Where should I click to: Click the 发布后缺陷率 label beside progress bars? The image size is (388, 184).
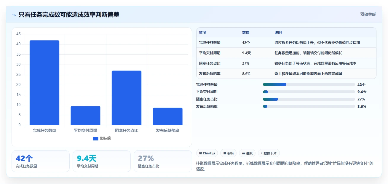(x=207, y=107)
